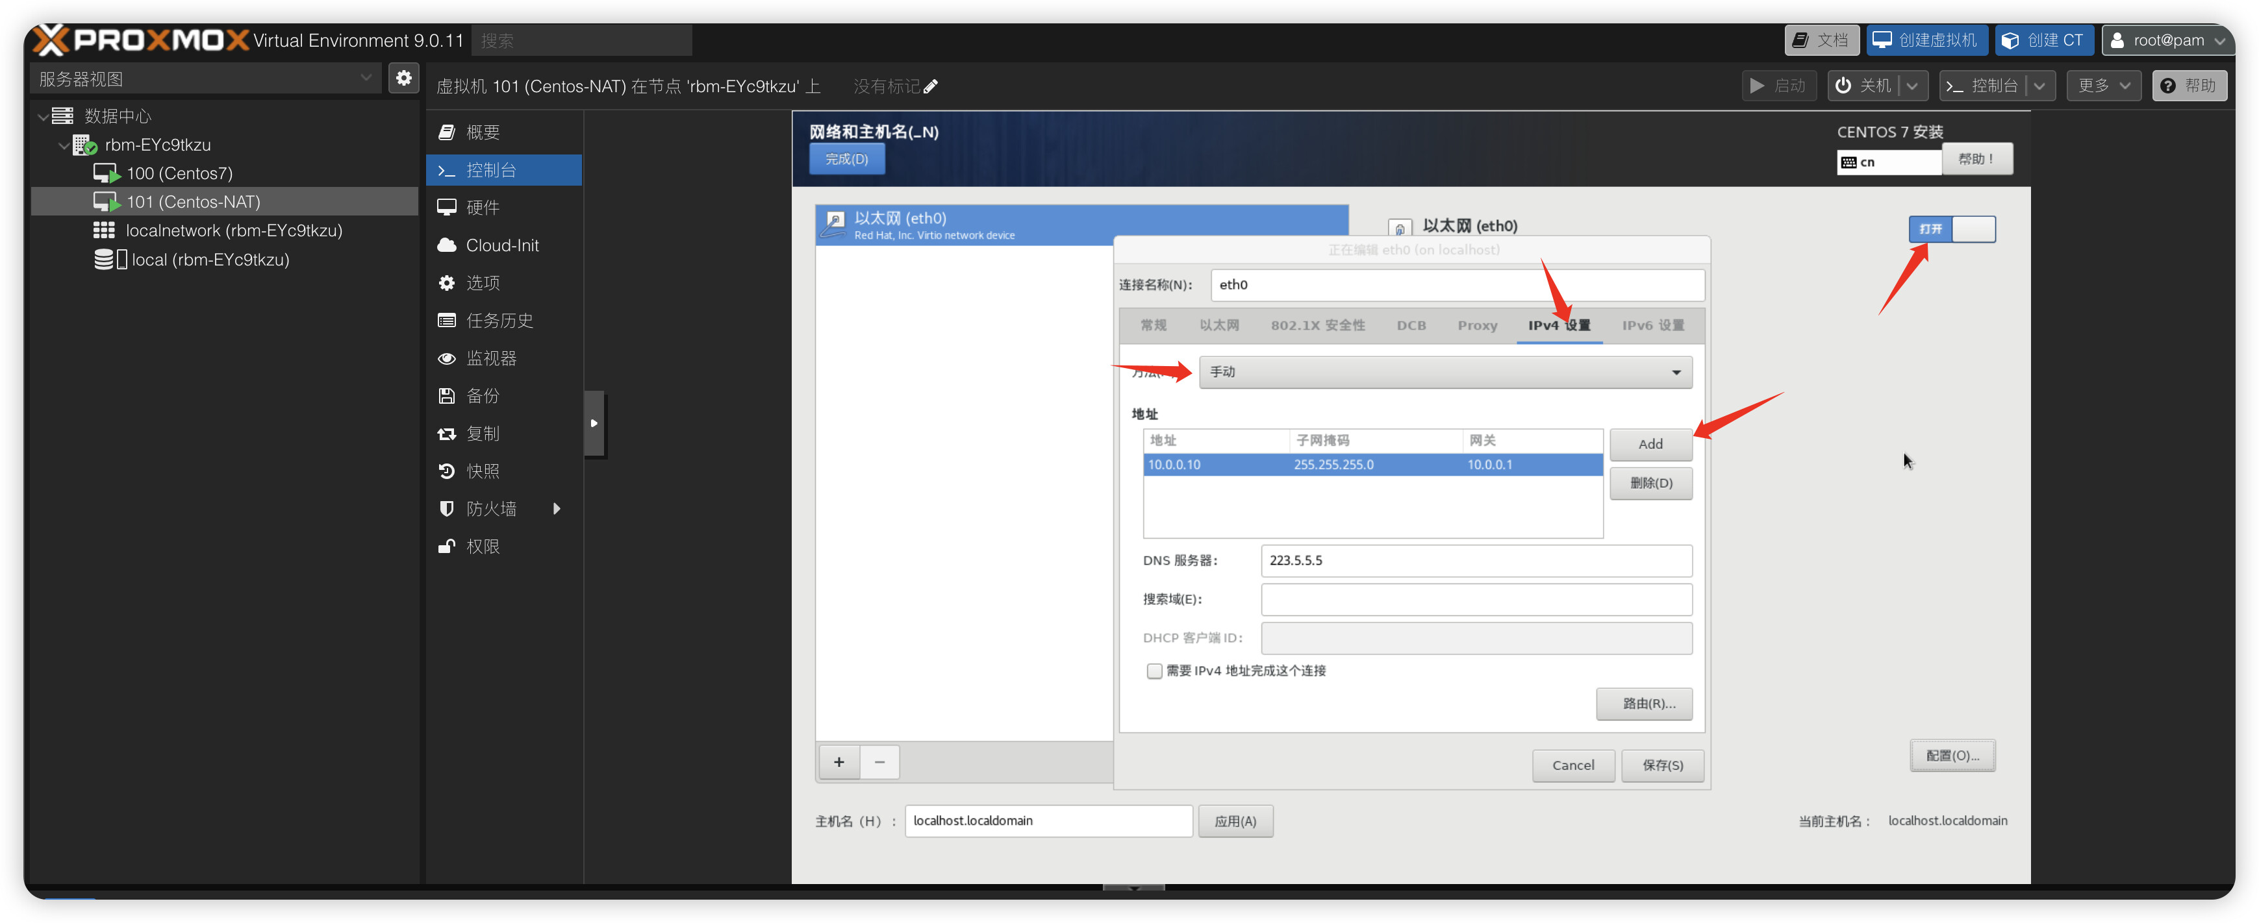Click the Add address button
This screenshot has height=923, width=2259.
tap(1650, 445)
